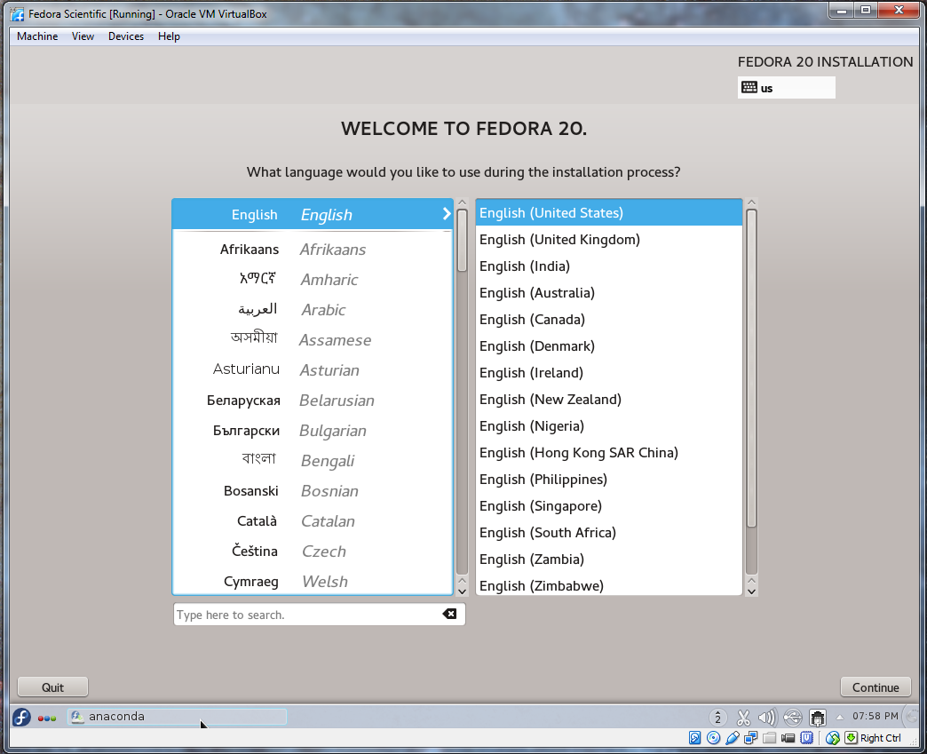Open the volume speaker tray icon
927x754 pixels.
point(767,718)
